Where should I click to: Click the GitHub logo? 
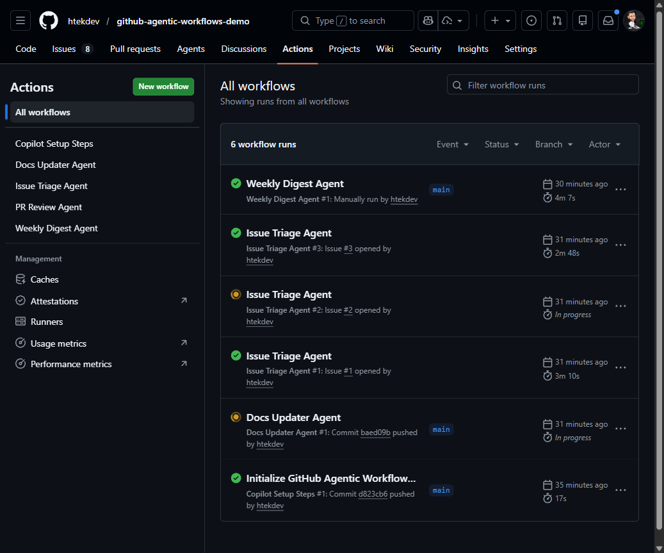pyautogui.click(x=48, y=20)
